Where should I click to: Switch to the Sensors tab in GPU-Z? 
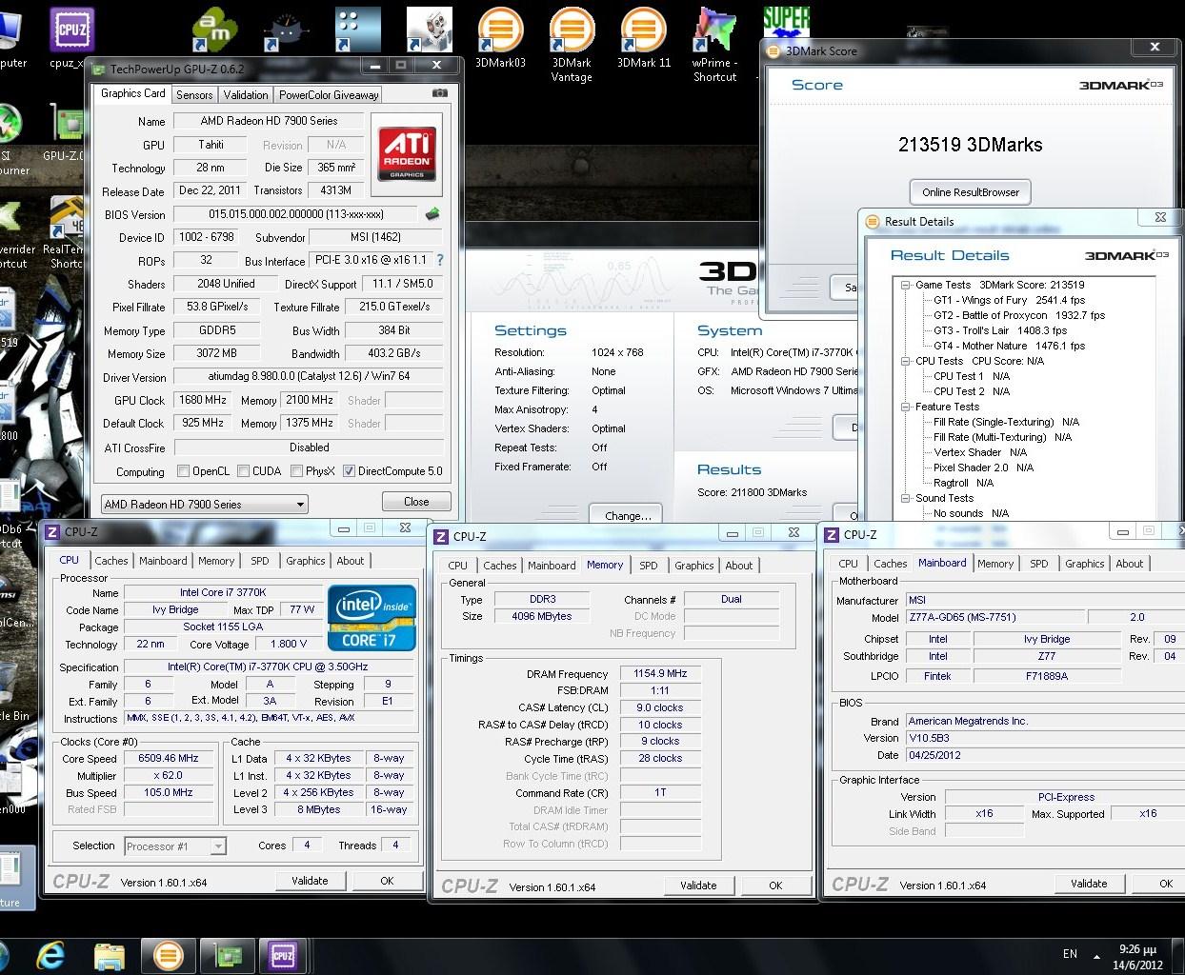(194, 94)
